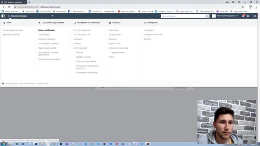260x146 pixels.
Task: Open Креативный центр link
Action: pyautogui.click(x=11, y=34)
